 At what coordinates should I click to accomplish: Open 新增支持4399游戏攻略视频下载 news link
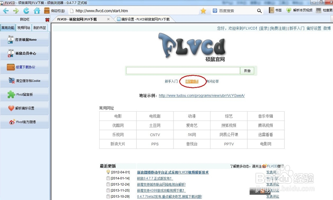pos(162,190)
